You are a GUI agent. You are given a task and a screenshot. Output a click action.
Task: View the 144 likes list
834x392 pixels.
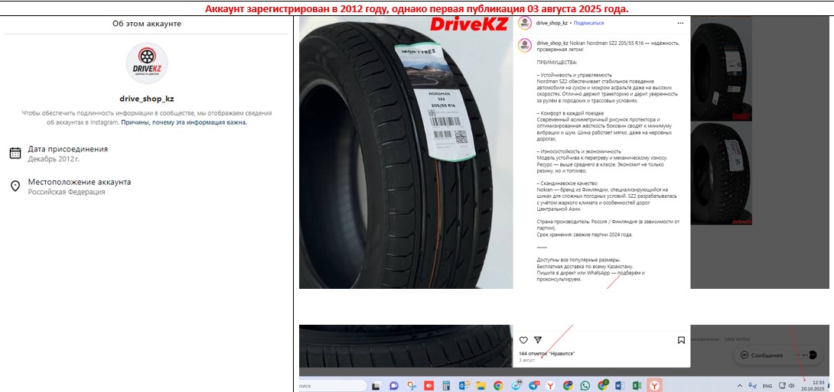[x=546, y=354]
